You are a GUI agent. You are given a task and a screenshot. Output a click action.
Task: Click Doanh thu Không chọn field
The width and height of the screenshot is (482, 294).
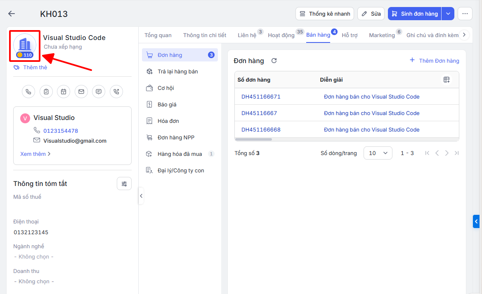coord(34,281)
